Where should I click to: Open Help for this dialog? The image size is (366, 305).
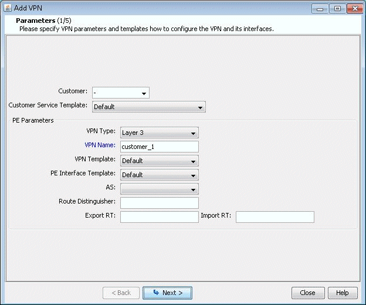(x=342, y=293)
